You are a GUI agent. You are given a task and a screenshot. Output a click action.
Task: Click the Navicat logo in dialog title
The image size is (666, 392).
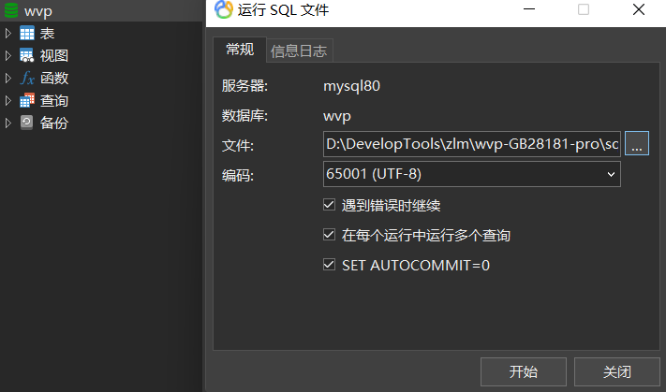pos(224,9)
